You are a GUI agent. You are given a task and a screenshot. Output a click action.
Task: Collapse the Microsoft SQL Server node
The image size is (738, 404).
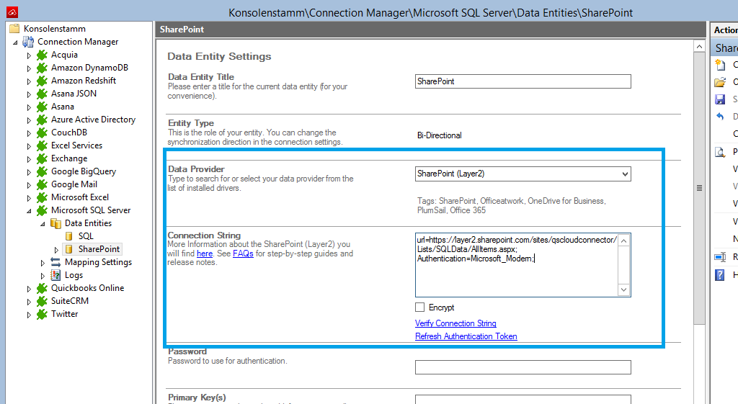29,211
